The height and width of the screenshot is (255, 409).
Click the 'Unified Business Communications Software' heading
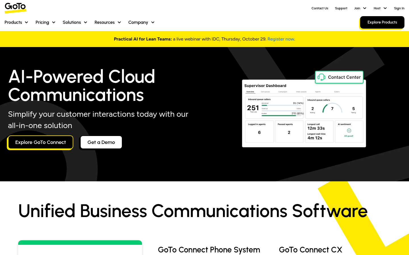(193, 211)
